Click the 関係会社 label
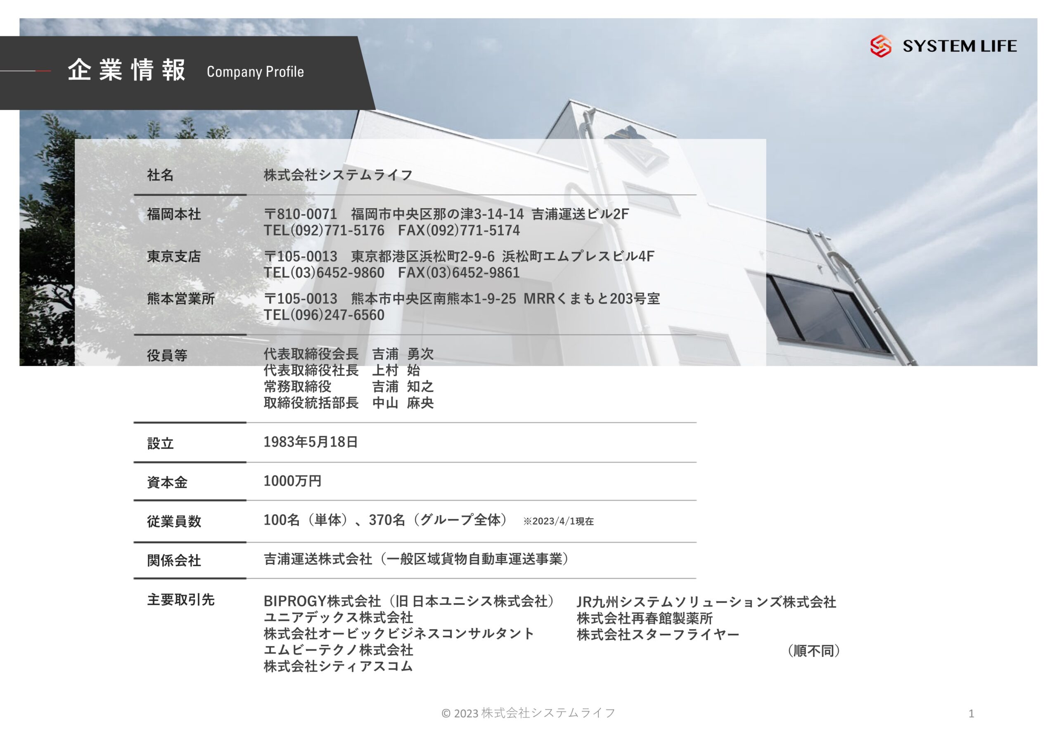The width and height of the screenshot is (1057, 732). coord(174,560)
